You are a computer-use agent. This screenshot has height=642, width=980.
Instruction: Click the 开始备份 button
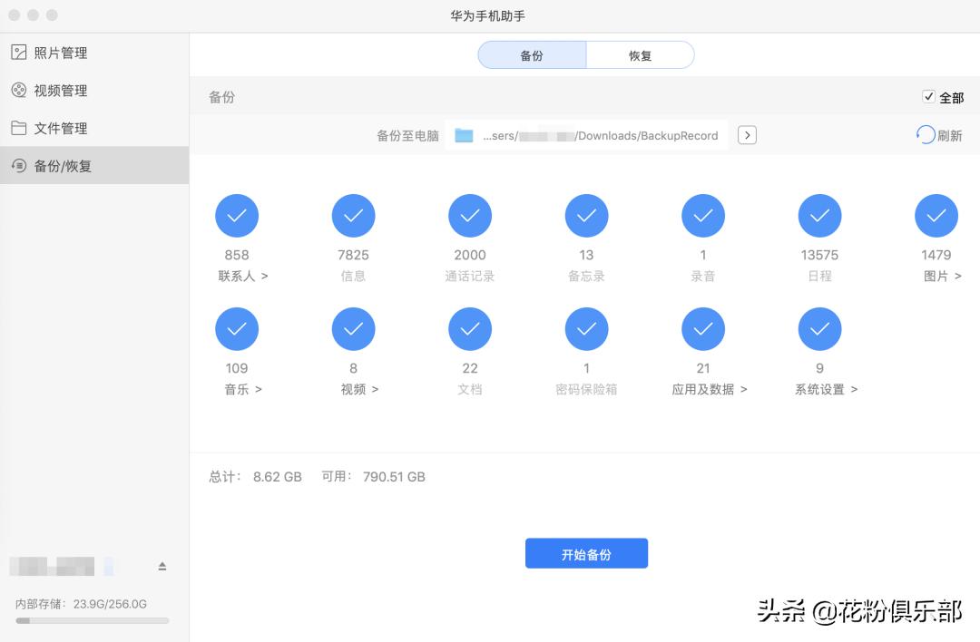(586, 553)
